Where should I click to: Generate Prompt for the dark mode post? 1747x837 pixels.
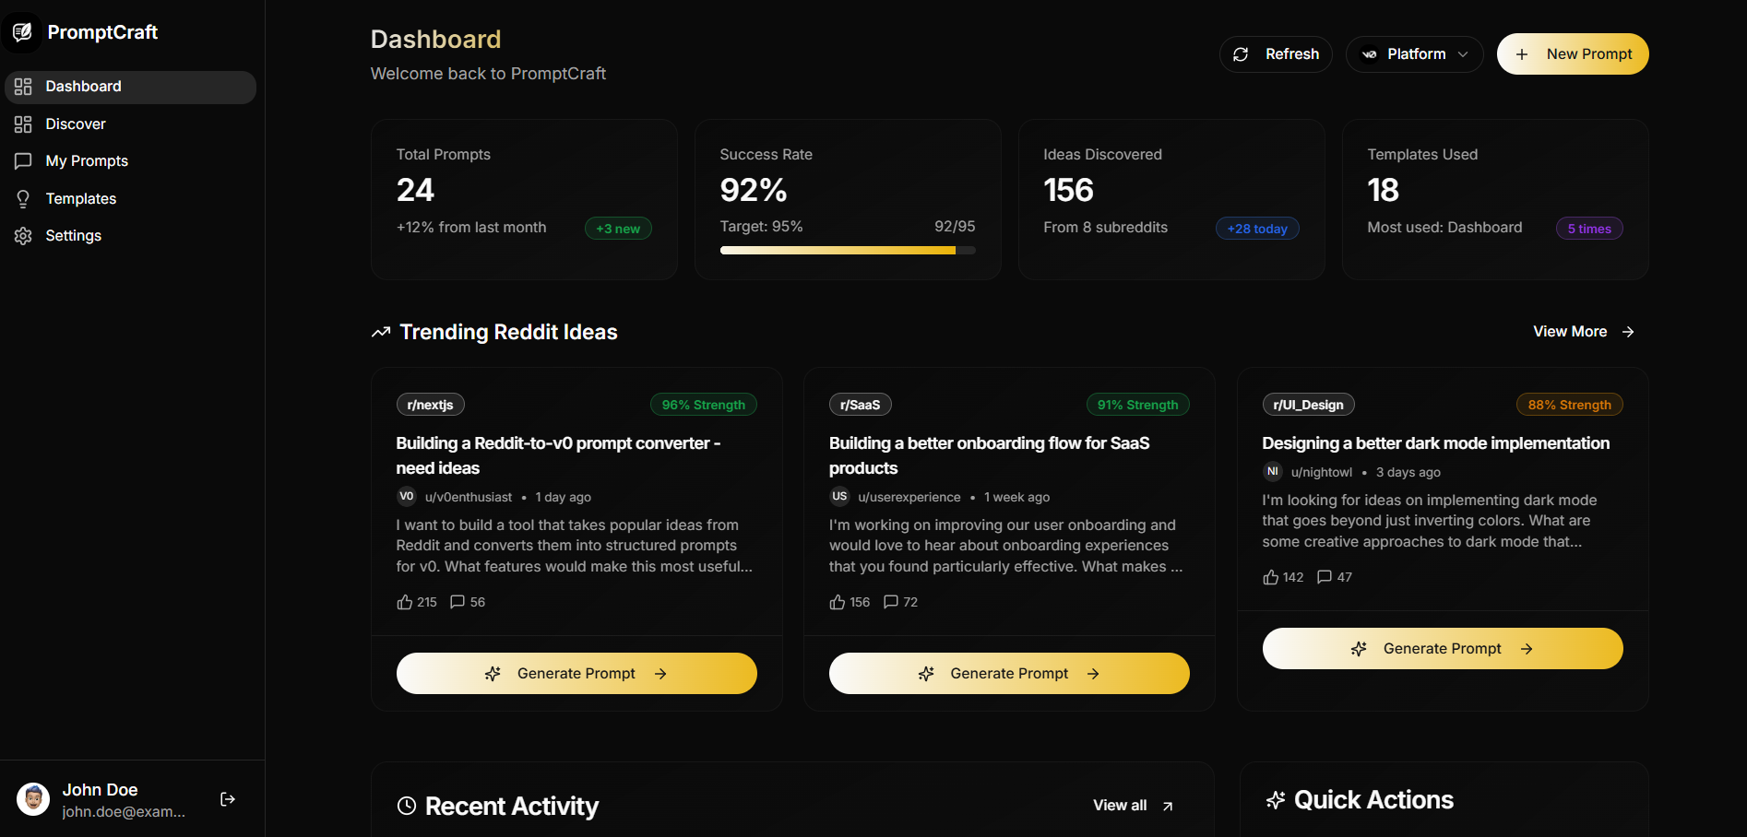click(1442, 649)
